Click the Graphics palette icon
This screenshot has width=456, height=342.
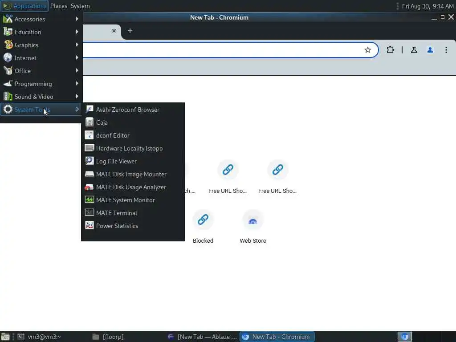(8, 45)
